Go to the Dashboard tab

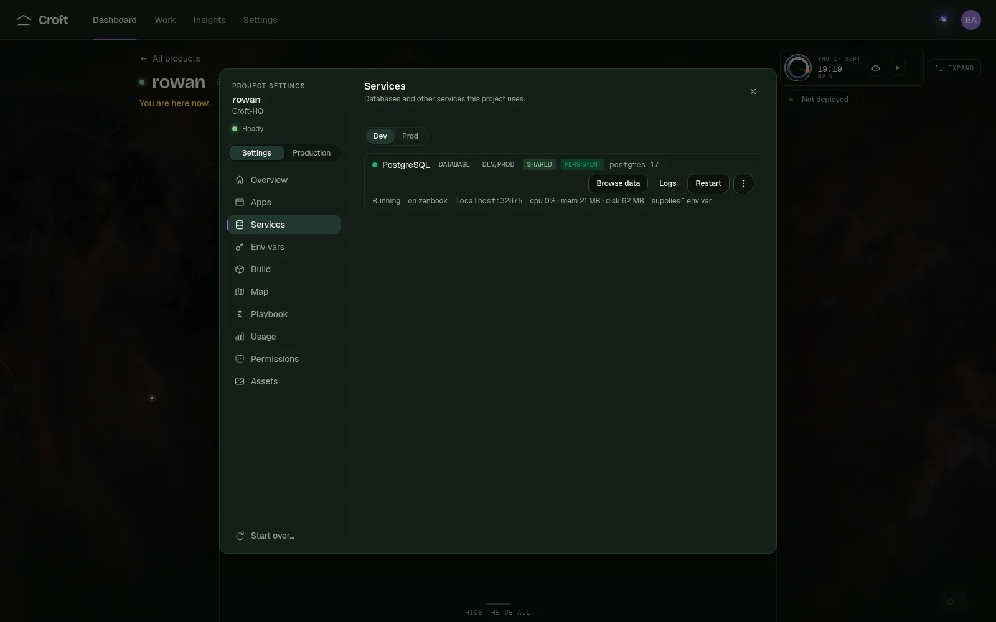pyautogui.click(x=115, y=20)
